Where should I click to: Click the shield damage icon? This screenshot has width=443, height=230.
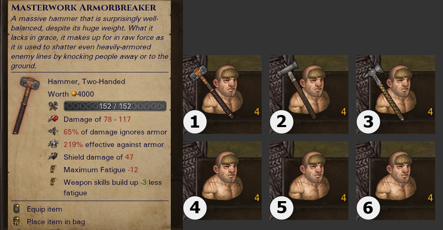point(53,156)
